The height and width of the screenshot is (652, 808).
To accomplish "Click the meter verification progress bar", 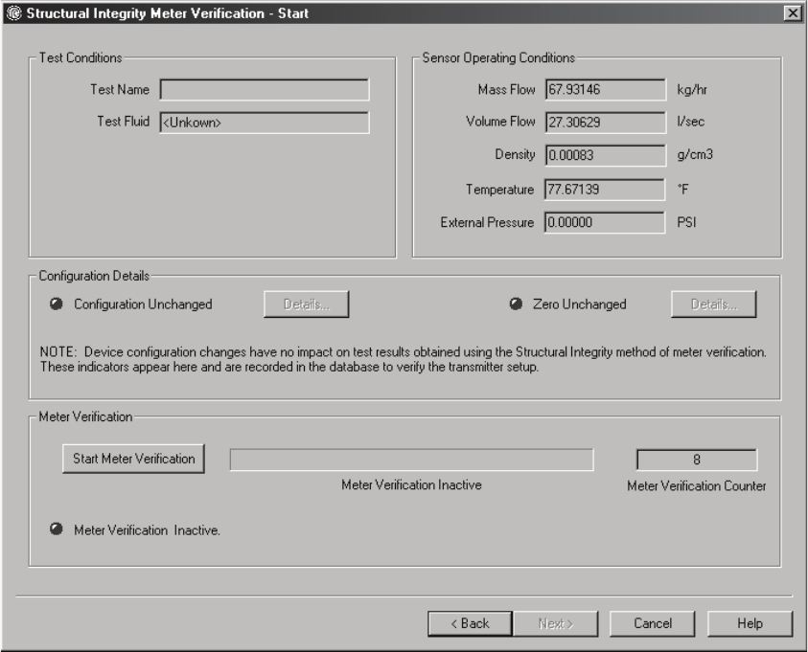I will pyautogui.click(x=411, y=460).
